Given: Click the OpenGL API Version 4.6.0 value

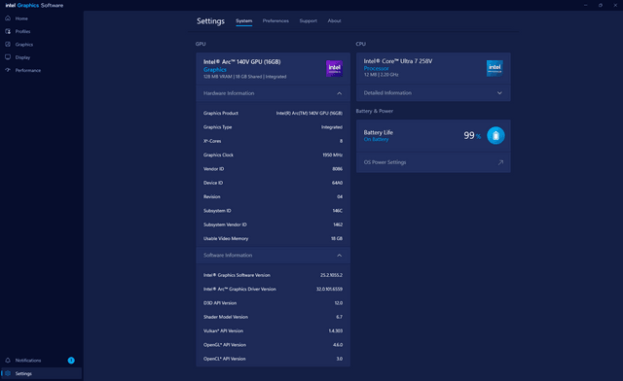Looking at the screenshot, I should [x=338, y=345].
